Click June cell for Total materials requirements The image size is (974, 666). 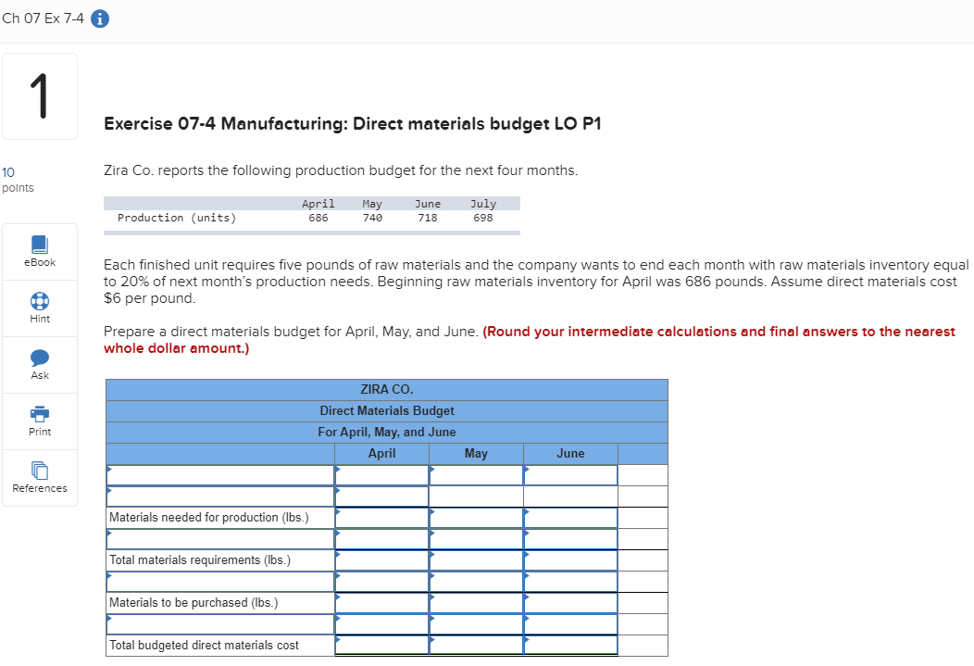(571, 560)
